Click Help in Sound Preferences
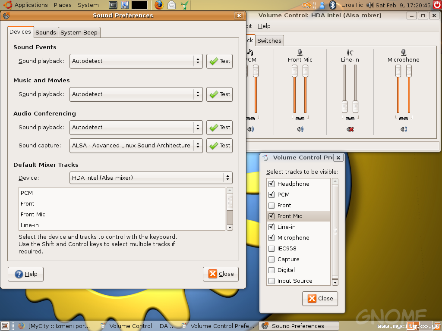This screenshot has width=442, height=331. click(25, 274)
